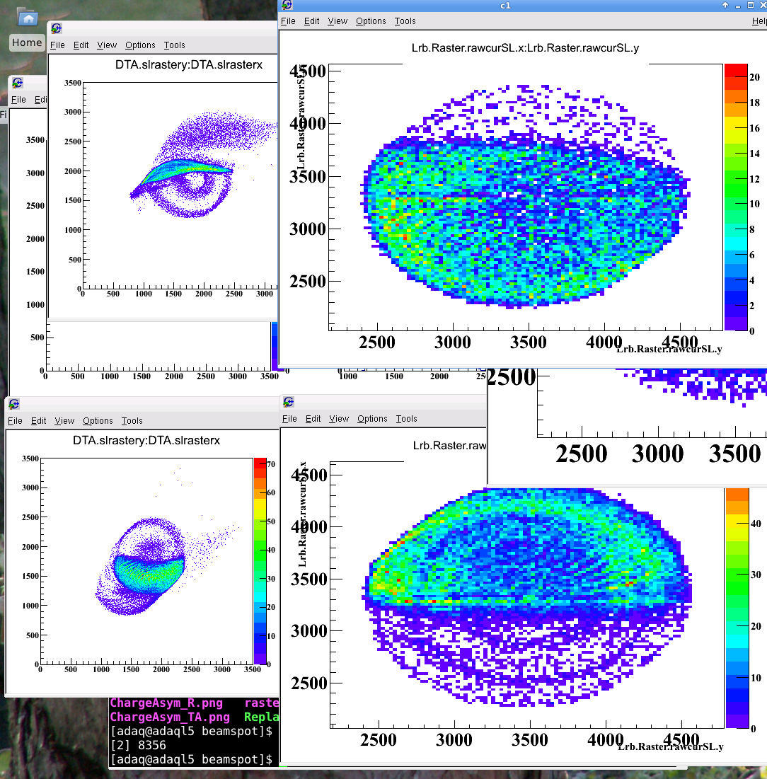Open Options menu in the c1 window

tap(371, 21)
